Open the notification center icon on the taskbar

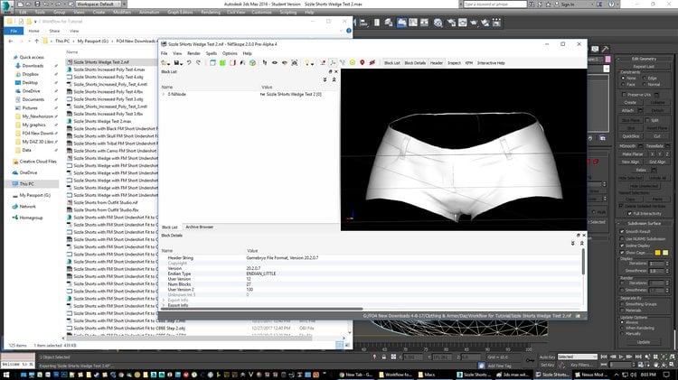coord(667,375)
